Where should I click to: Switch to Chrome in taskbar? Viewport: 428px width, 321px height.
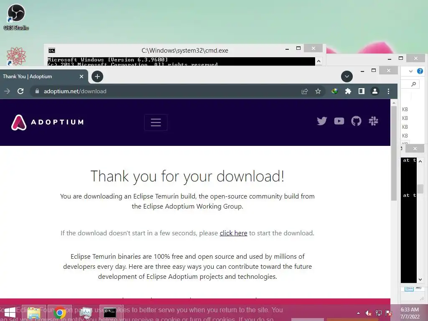(x=60, y=313)
